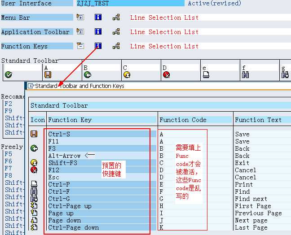Click Line Selection List beside Menu Bar
Screen dimensions: 291x235
coord(164,17)
